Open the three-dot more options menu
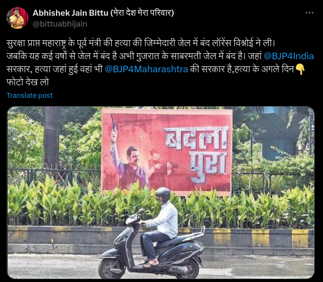Viewport: 323px width, 282px height. 309,12
